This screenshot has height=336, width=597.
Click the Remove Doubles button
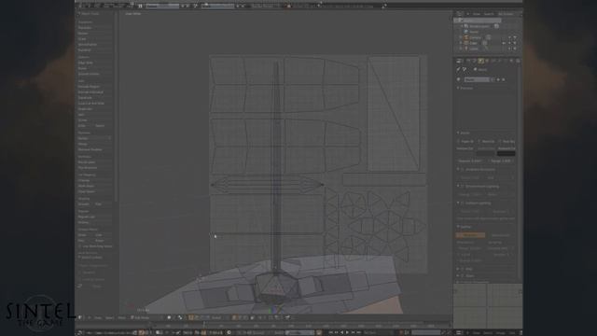(95, 149)
